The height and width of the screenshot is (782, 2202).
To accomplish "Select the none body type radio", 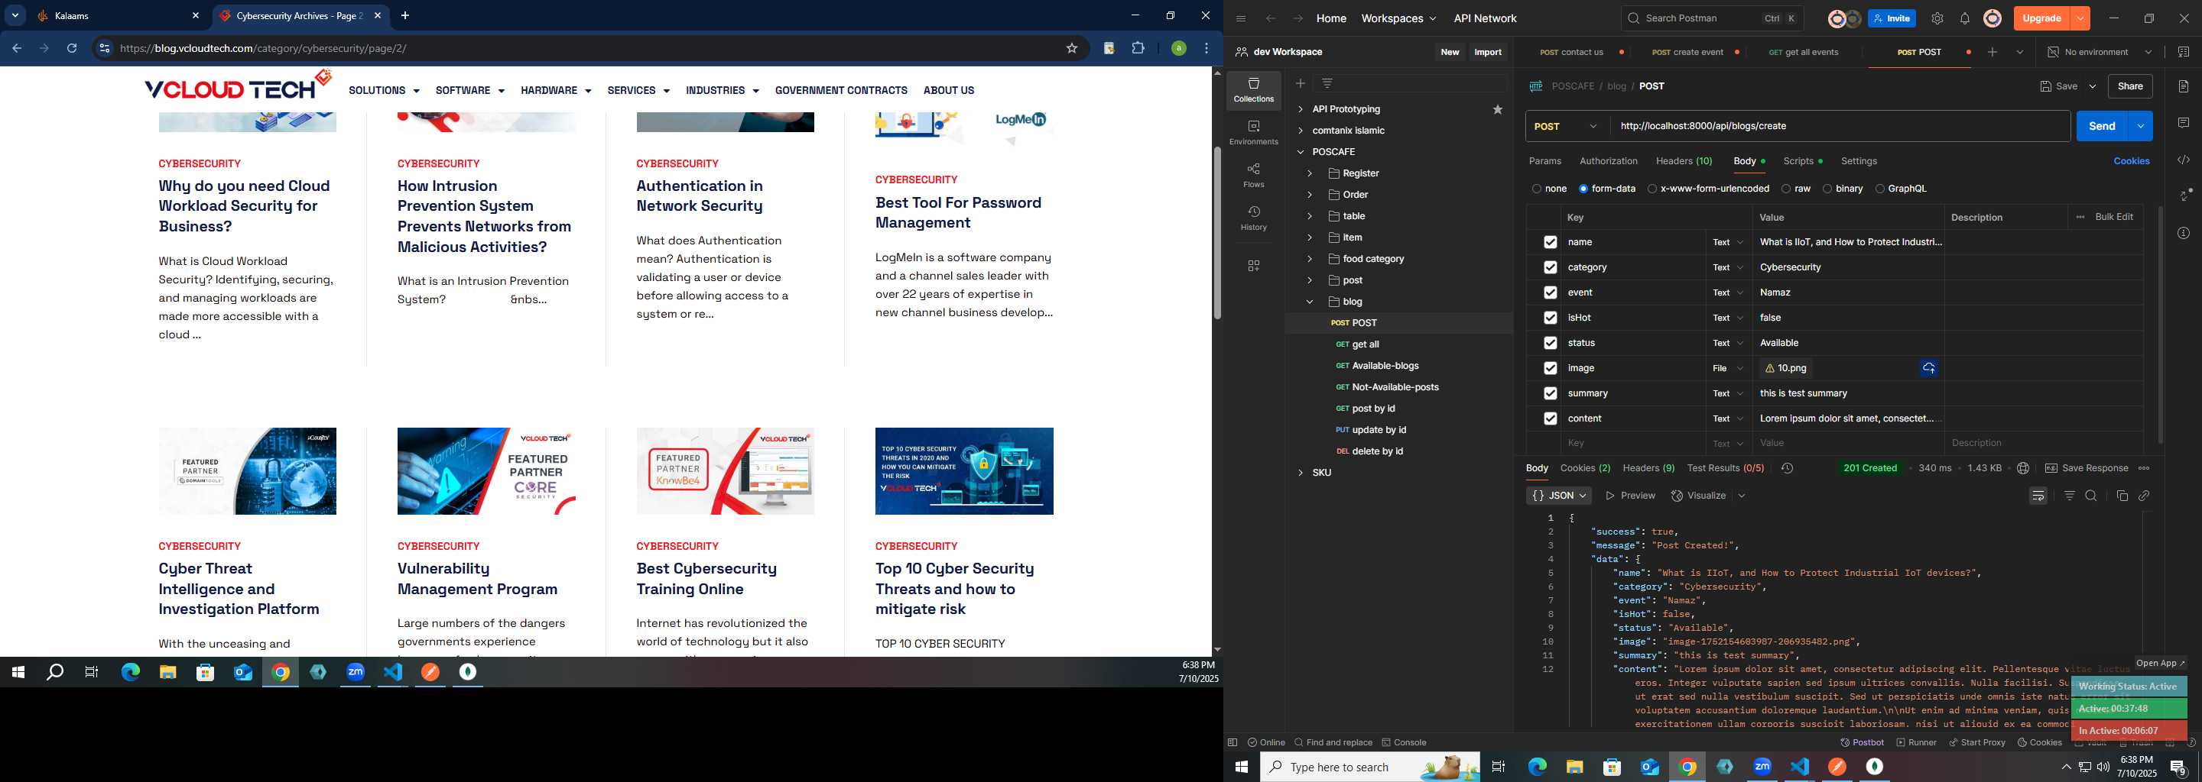I will (x=1536, y=189).
